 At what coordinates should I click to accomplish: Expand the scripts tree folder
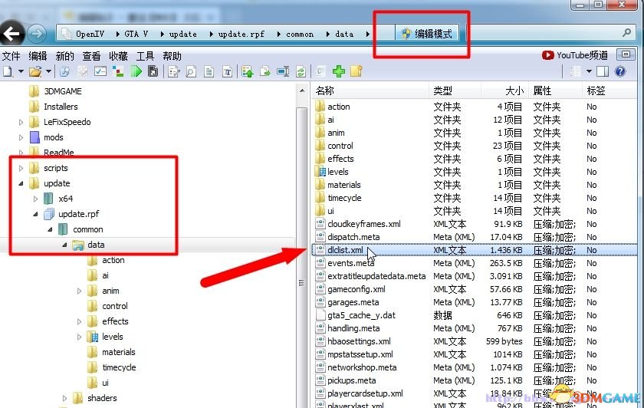point(21,168)
